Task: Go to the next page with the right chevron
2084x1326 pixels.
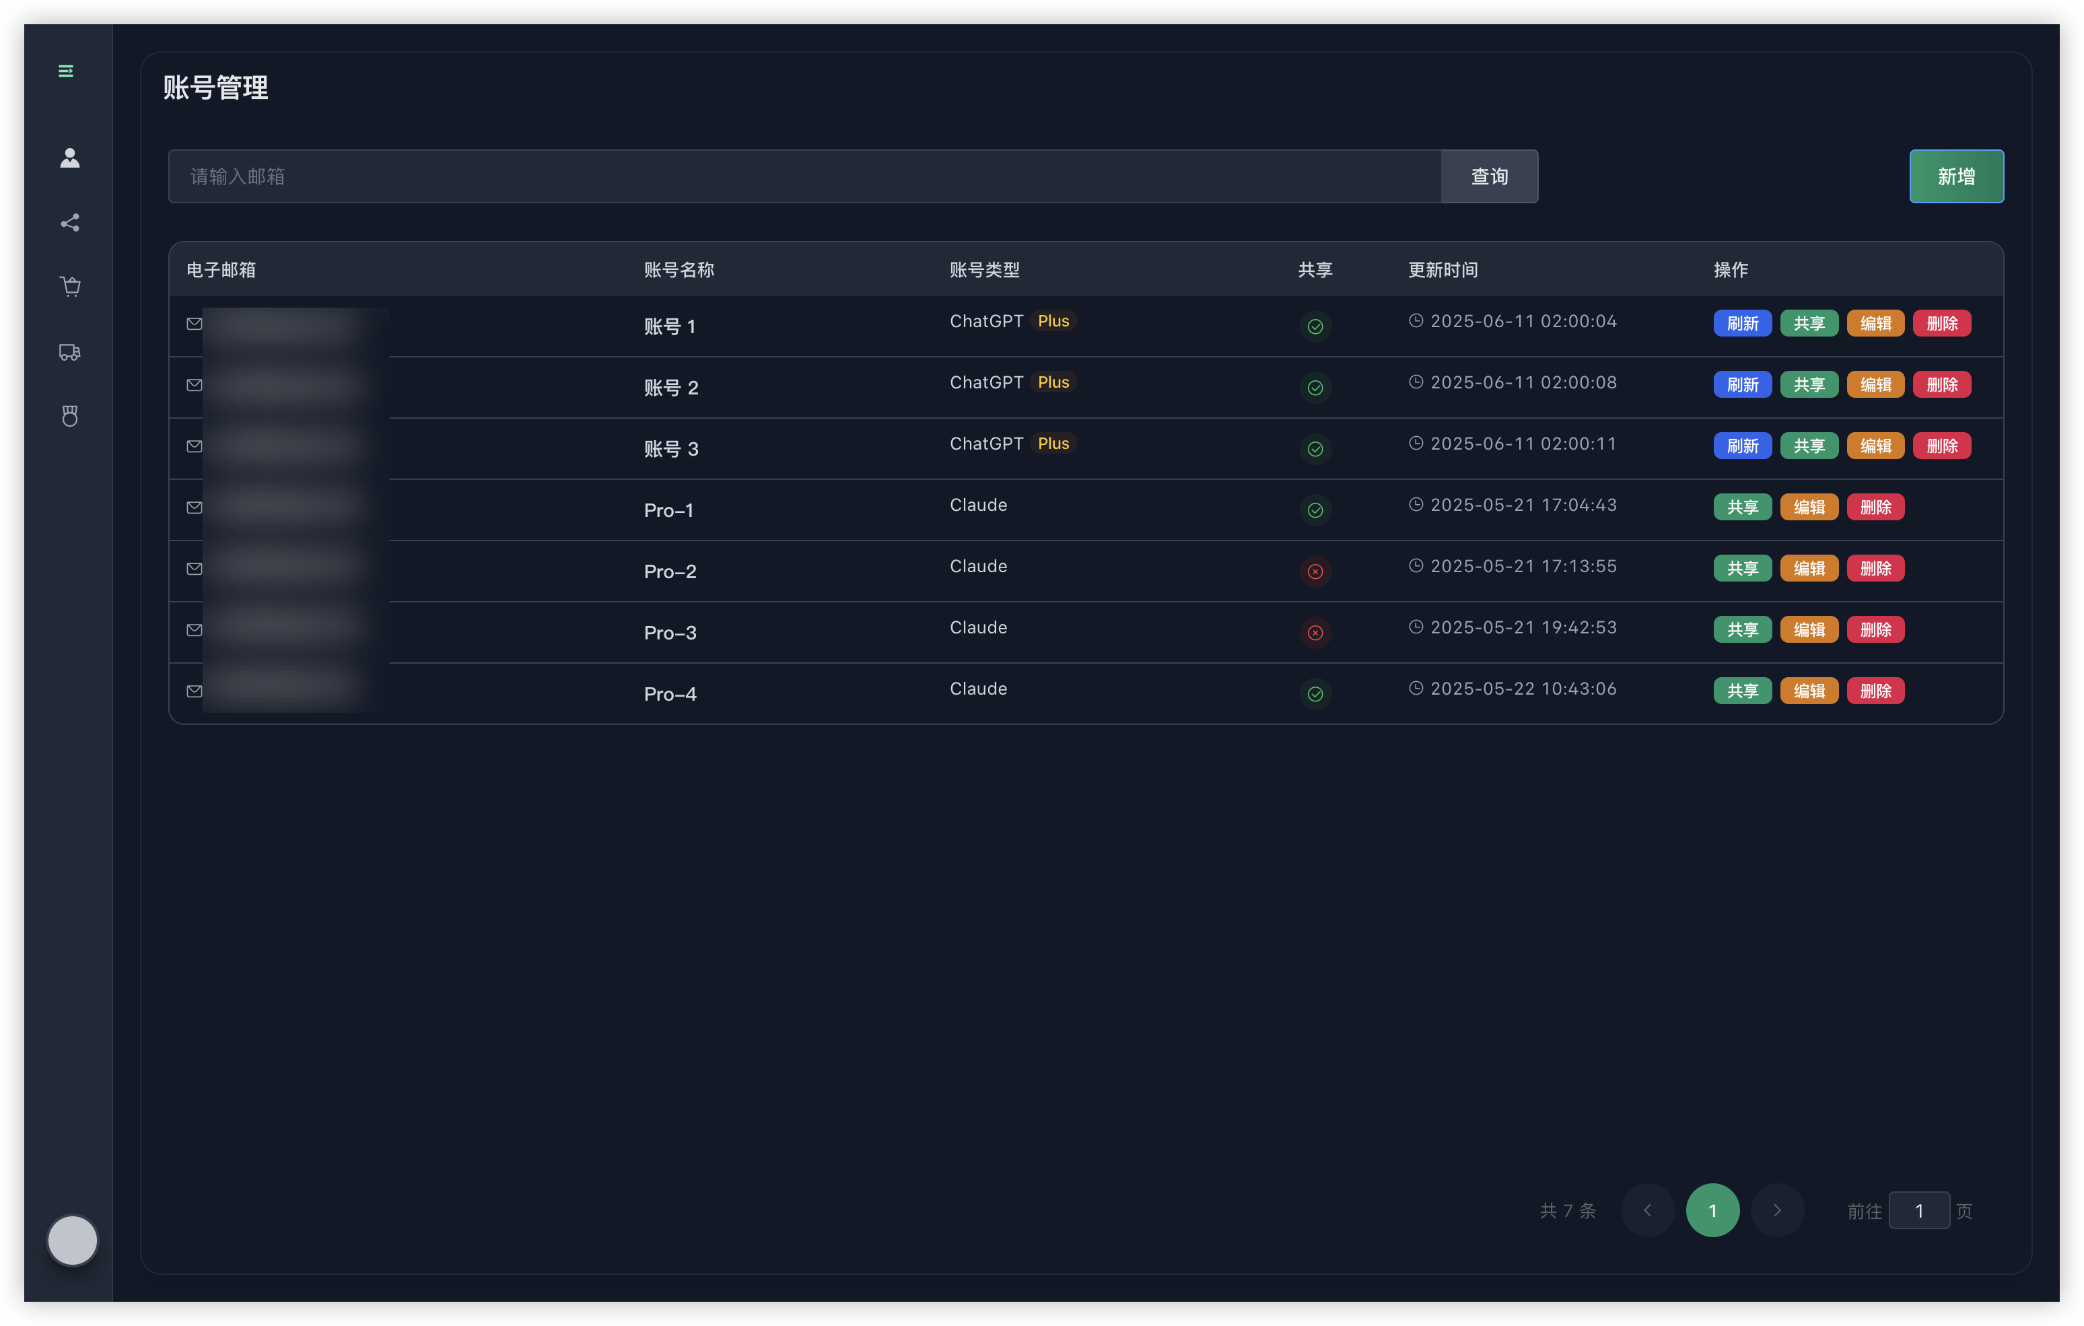Action: point(1777,1210)
